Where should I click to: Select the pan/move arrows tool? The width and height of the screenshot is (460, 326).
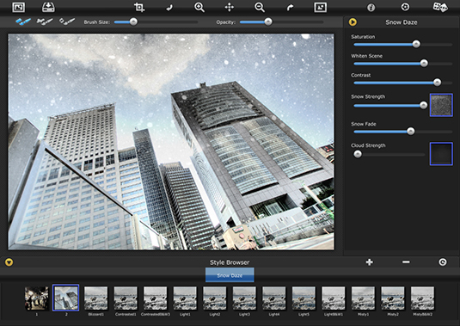click(230, 7)
